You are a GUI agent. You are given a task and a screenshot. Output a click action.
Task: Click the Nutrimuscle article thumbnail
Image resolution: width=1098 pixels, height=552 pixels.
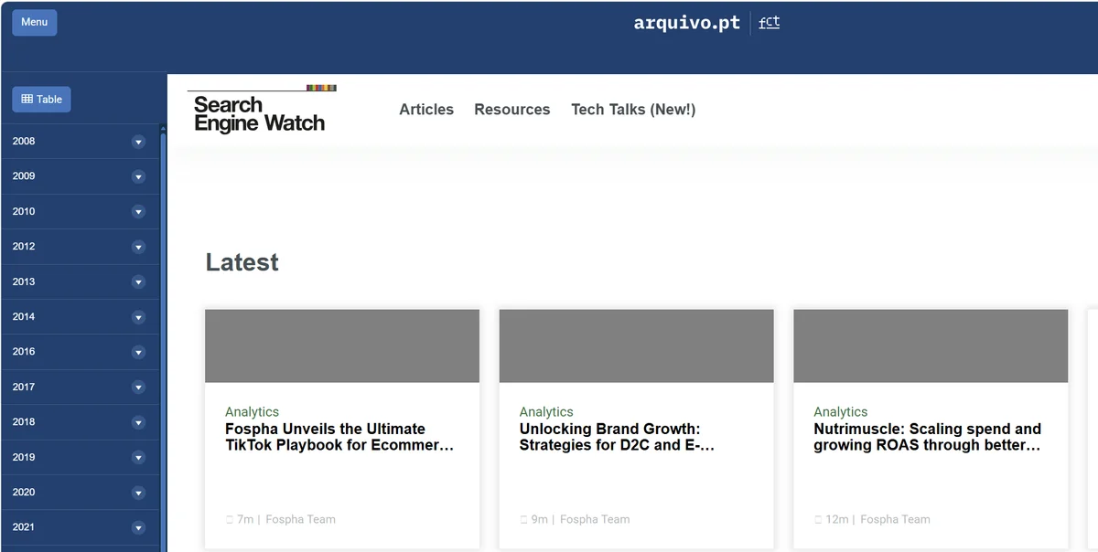pyautogui.click(x=931, y=345)
